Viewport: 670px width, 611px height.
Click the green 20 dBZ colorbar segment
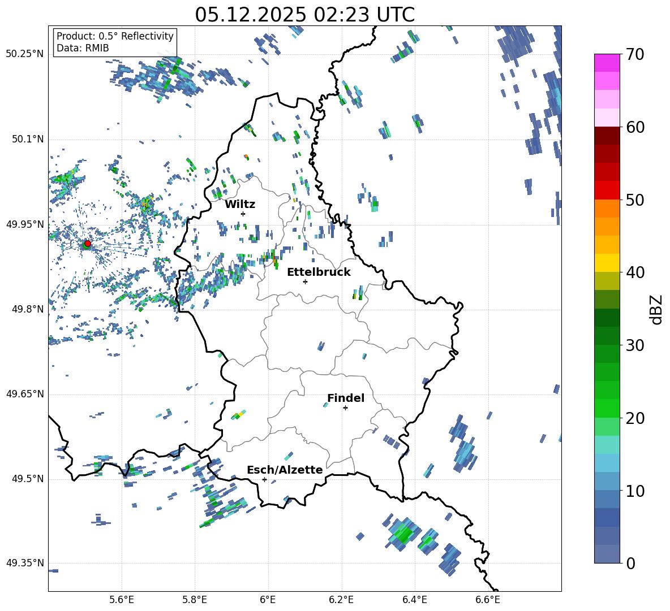point(607,408)
